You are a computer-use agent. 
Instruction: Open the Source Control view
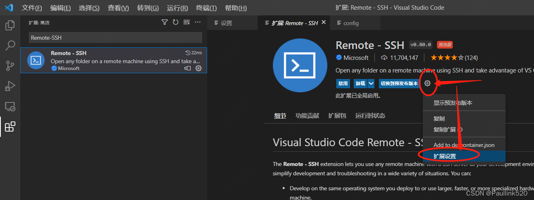(x=10, y=66)
